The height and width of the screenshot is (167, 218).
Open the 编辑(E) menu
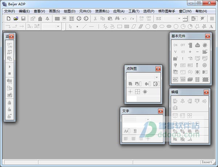tap(24, 11)
